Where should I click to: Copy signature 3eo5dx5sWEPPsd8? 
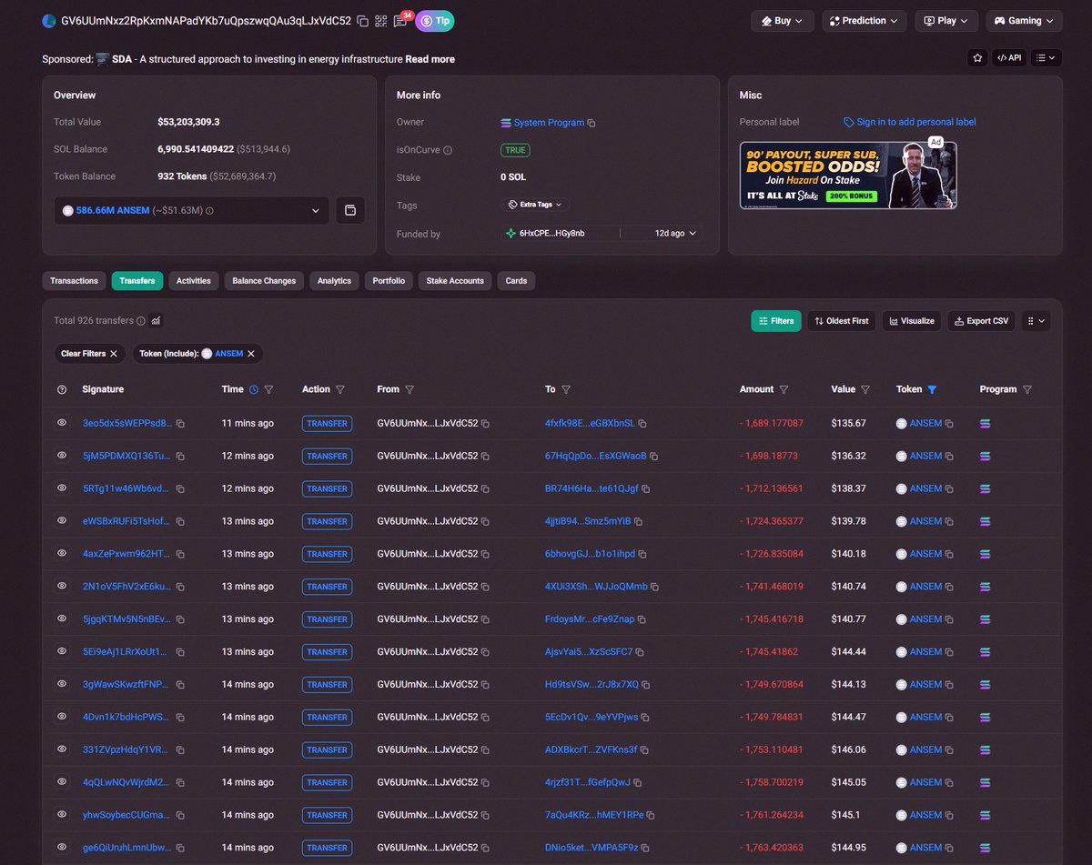pos(180,424)
